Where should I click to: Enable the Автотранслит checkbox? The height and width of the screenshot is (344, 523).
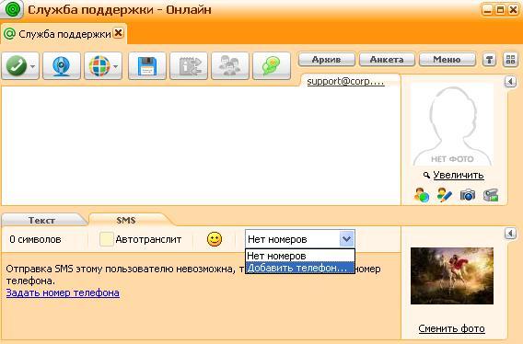[x=107, y=239]
